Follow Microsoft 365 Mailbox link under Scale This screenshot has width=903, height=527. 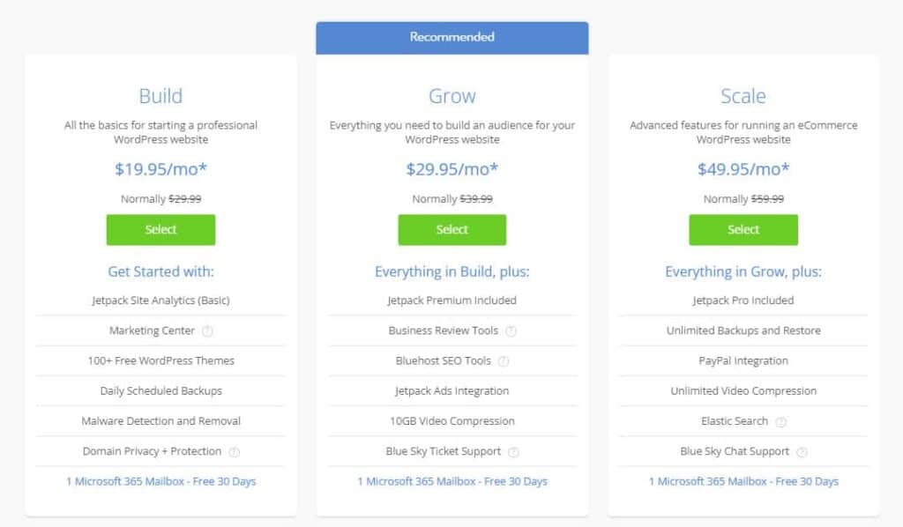point(743,481)
